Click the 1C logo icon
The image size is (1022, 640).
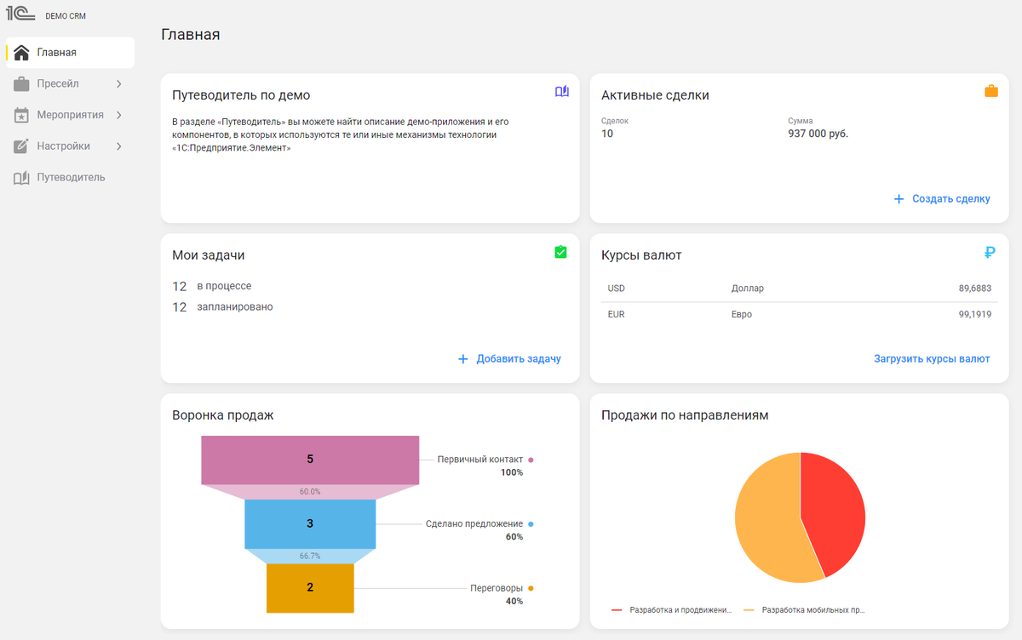(x=21, y=14)
